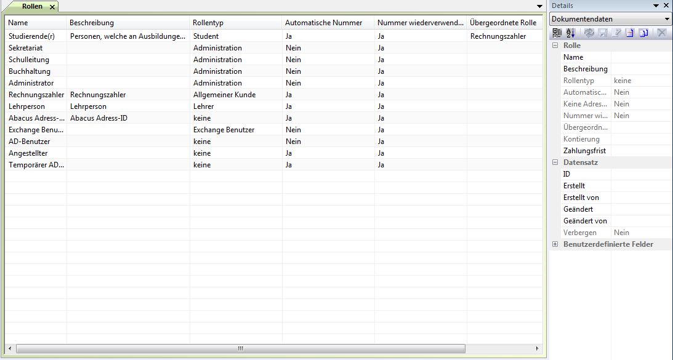Open the Dokumentendaten dropdown
Viewport: 673px width, 360px height.
click(x=667, y=19)
